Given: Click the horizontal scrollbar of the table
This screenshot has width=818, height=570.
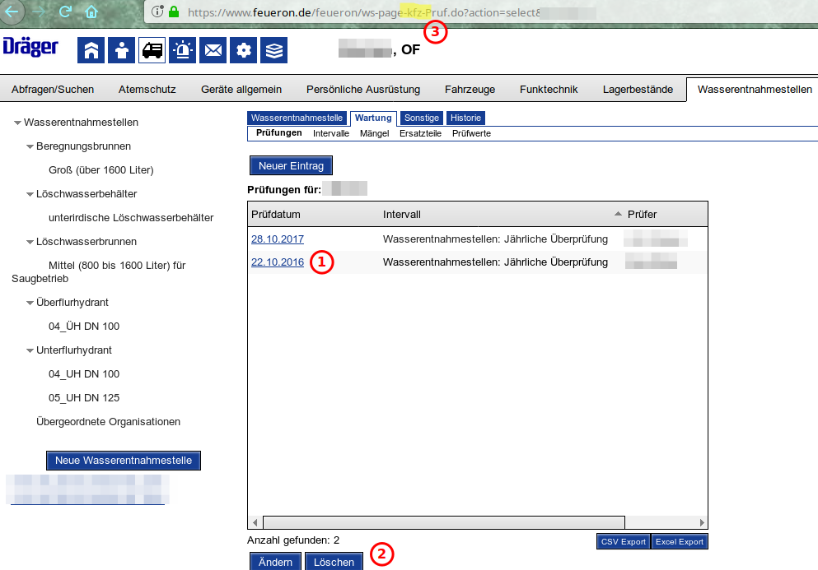Looking at the screenshot, I should point(443,522).
